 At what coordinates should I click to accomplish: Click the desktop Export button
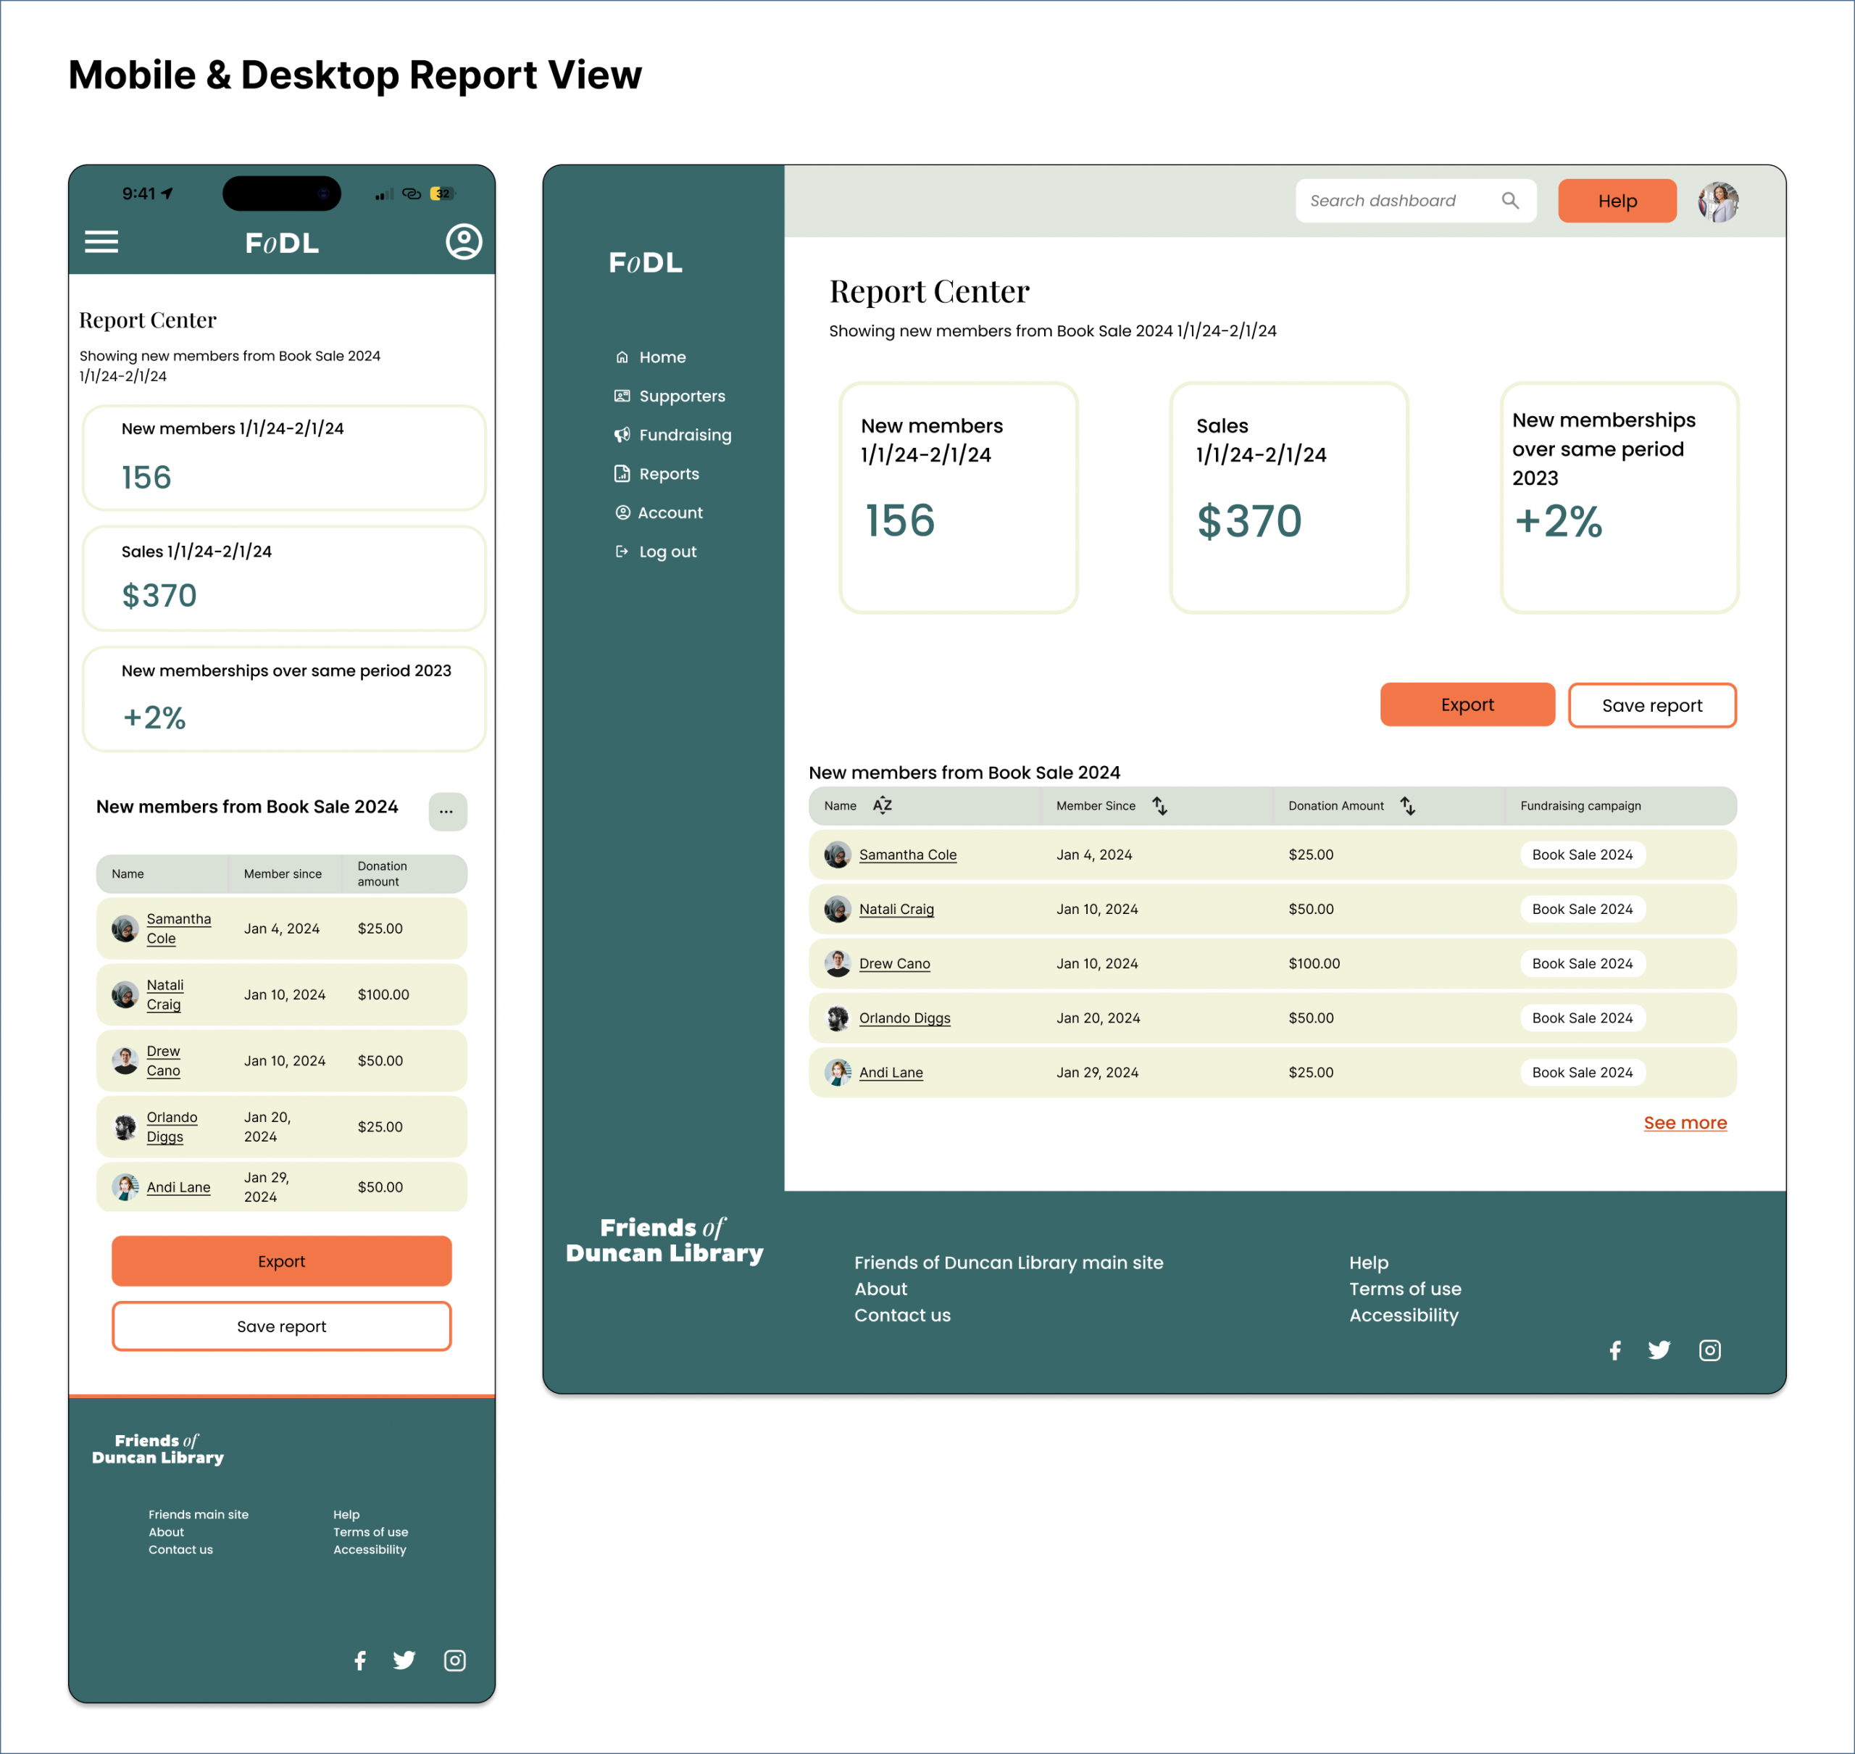pos(1466,705)
